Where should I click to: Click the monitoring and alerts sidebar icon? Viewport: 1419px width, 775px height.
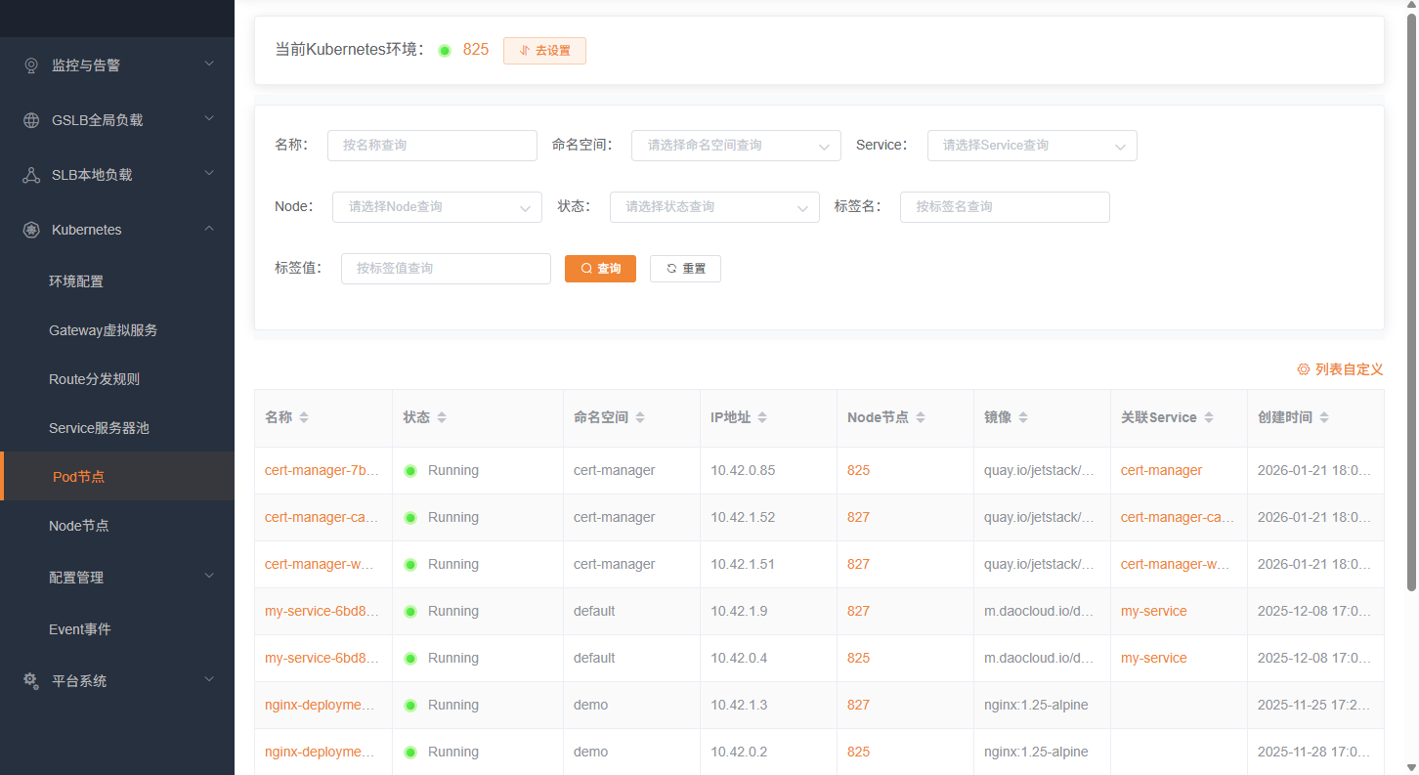click(x=31, y=65)
